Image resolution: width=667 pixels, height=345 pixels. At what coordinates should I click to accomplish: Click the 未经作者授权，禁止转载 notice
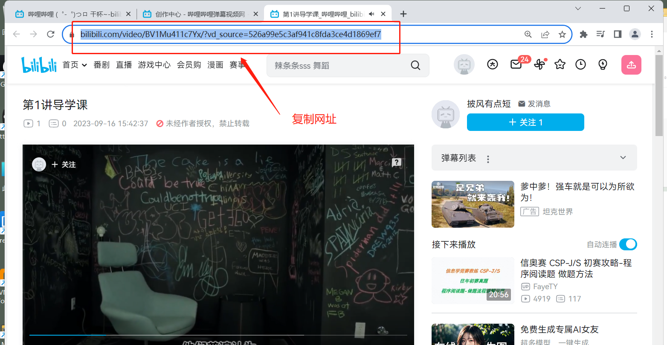click(x=203, y=124)
